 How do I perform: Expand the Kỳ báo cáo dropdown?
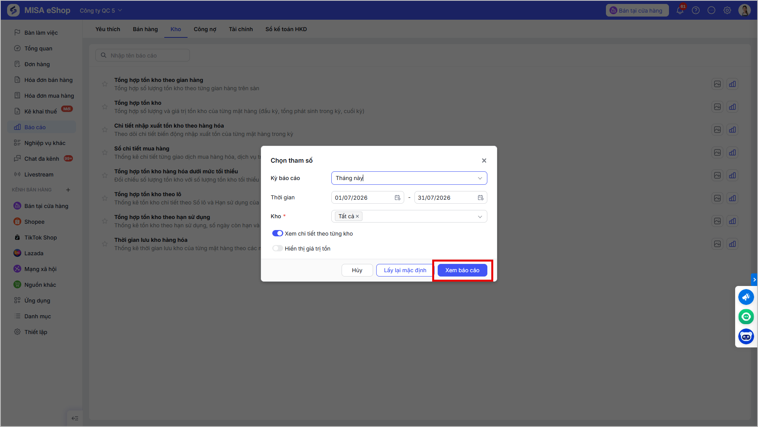(x=480, y=178)
